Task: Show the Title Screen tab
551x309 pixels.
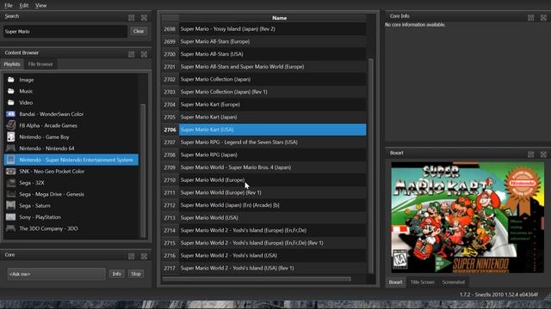Action: [423, 282]
